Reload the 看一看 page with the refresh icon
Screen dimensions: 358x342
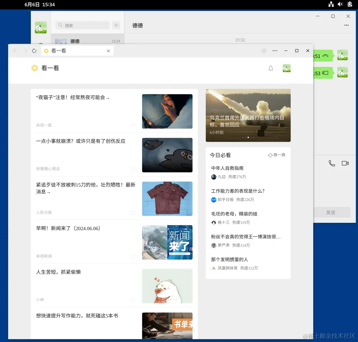coord(34,51)
